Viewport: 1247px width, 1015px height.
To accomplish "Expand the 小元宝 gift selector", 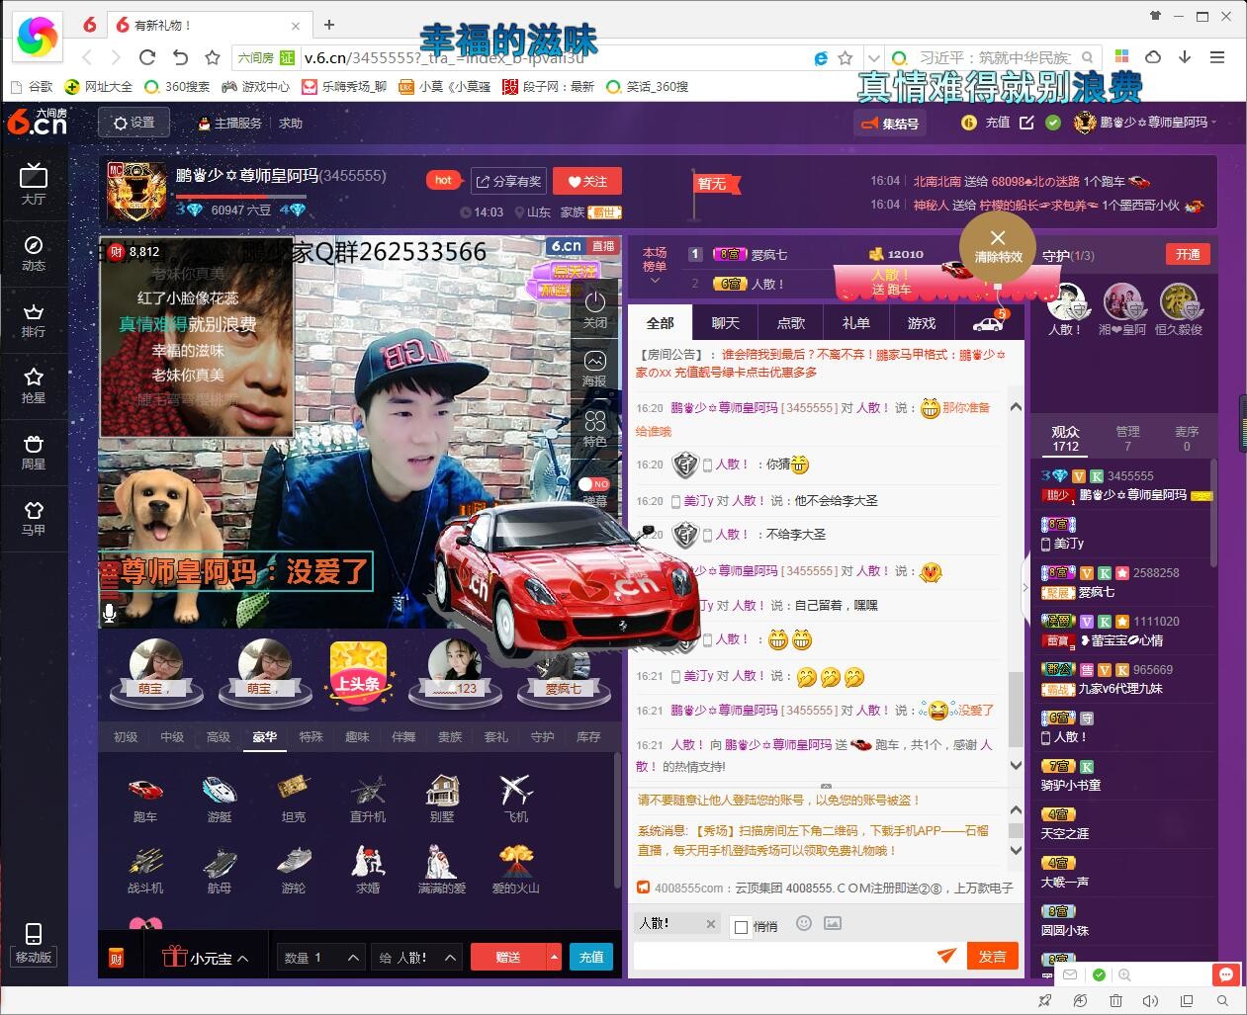I will 206,958.
